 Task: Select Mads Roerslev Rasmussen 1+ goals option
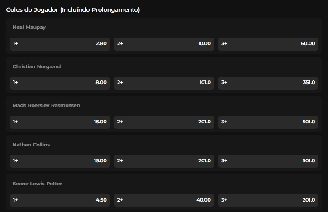coord(60,122)
